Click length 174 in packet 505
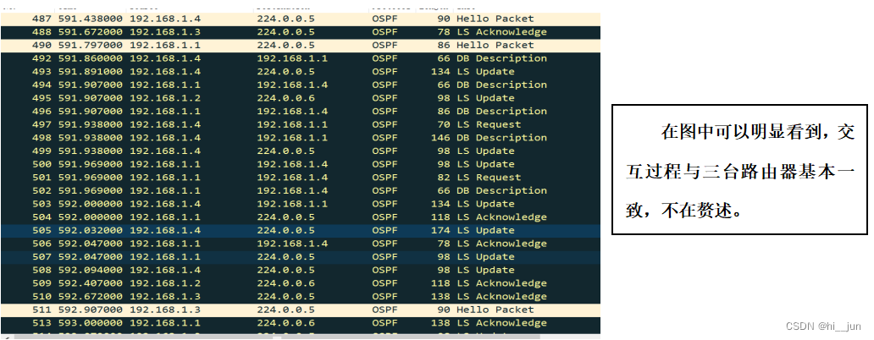Viewport: 874px width, 340px height. click(x=440, y=230)
